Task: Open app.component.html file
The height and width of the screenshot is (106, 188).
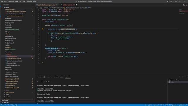Action: [12, 79]
